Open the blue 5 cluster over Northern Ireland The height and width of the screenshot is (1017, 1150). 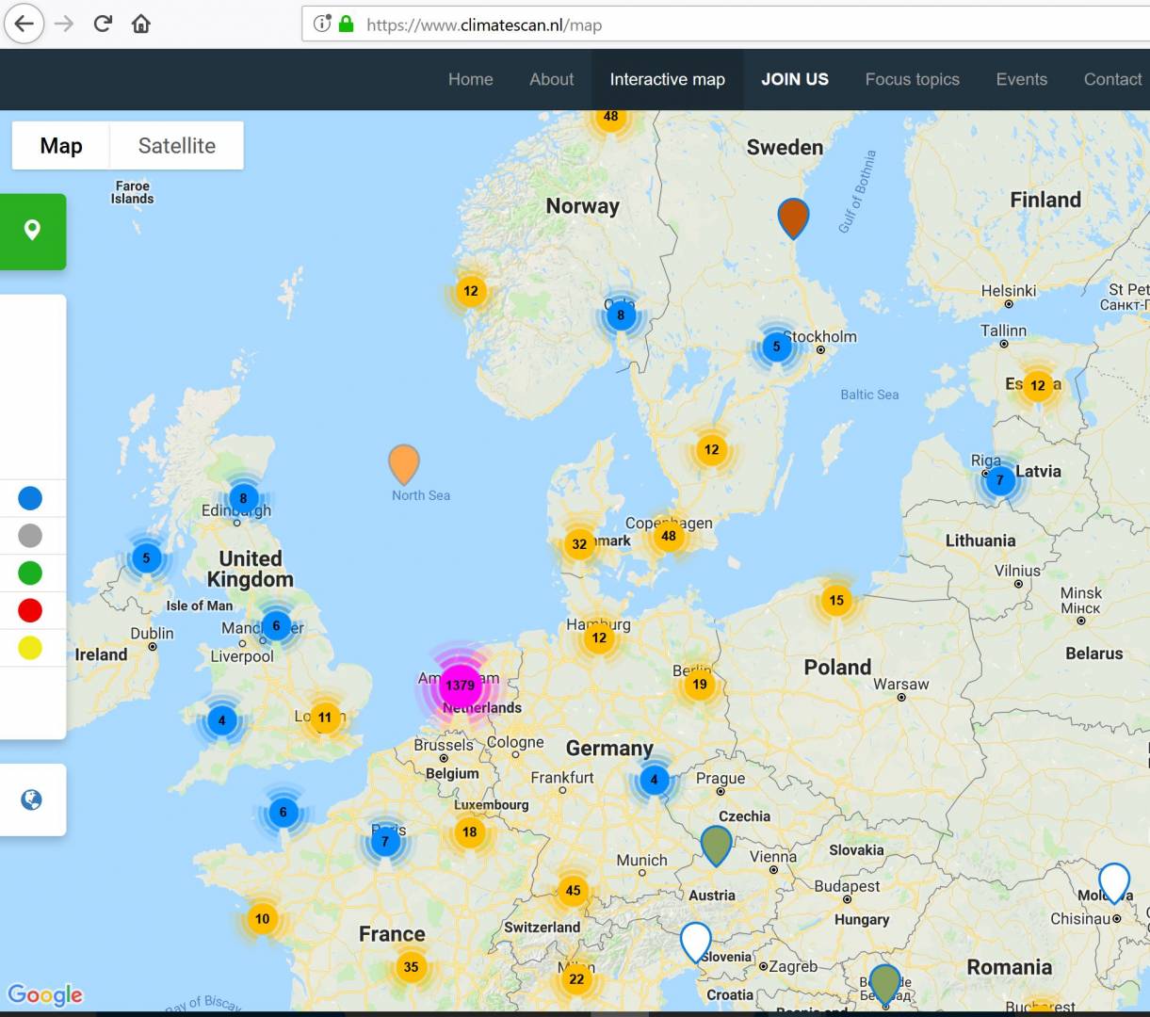click(x=146, y=557)
